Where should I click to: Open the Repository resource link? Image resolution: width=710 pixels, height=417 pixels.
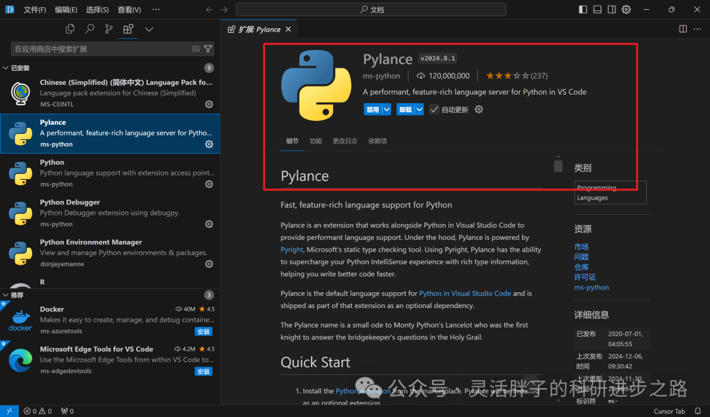[581, 267]
